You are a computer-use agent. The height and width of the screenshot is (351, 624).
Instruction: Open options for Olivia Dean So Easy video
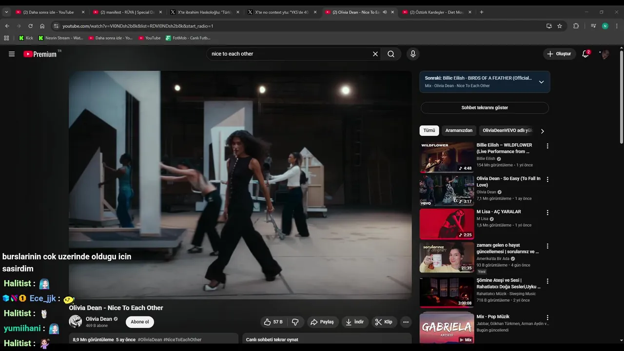[547, 179]
